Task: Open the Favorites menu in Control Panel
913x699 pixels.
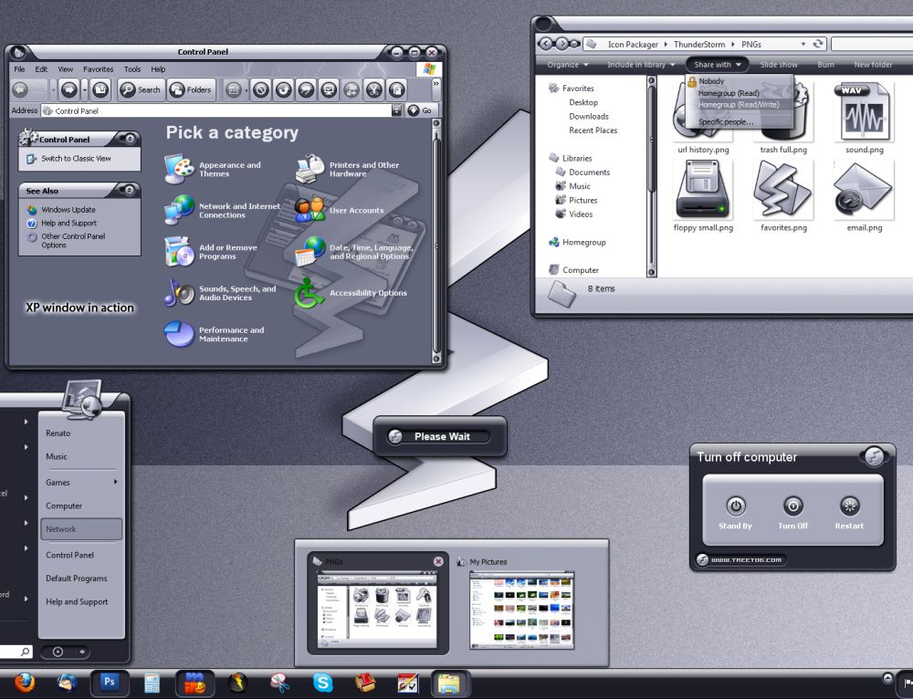Action: click(99, 69)
